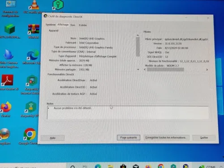Click the 'Niveaux de fonctionnalité' values
The height and width of the screenshot is (168, 224).
pyautogui.click(x=194, y=61)
